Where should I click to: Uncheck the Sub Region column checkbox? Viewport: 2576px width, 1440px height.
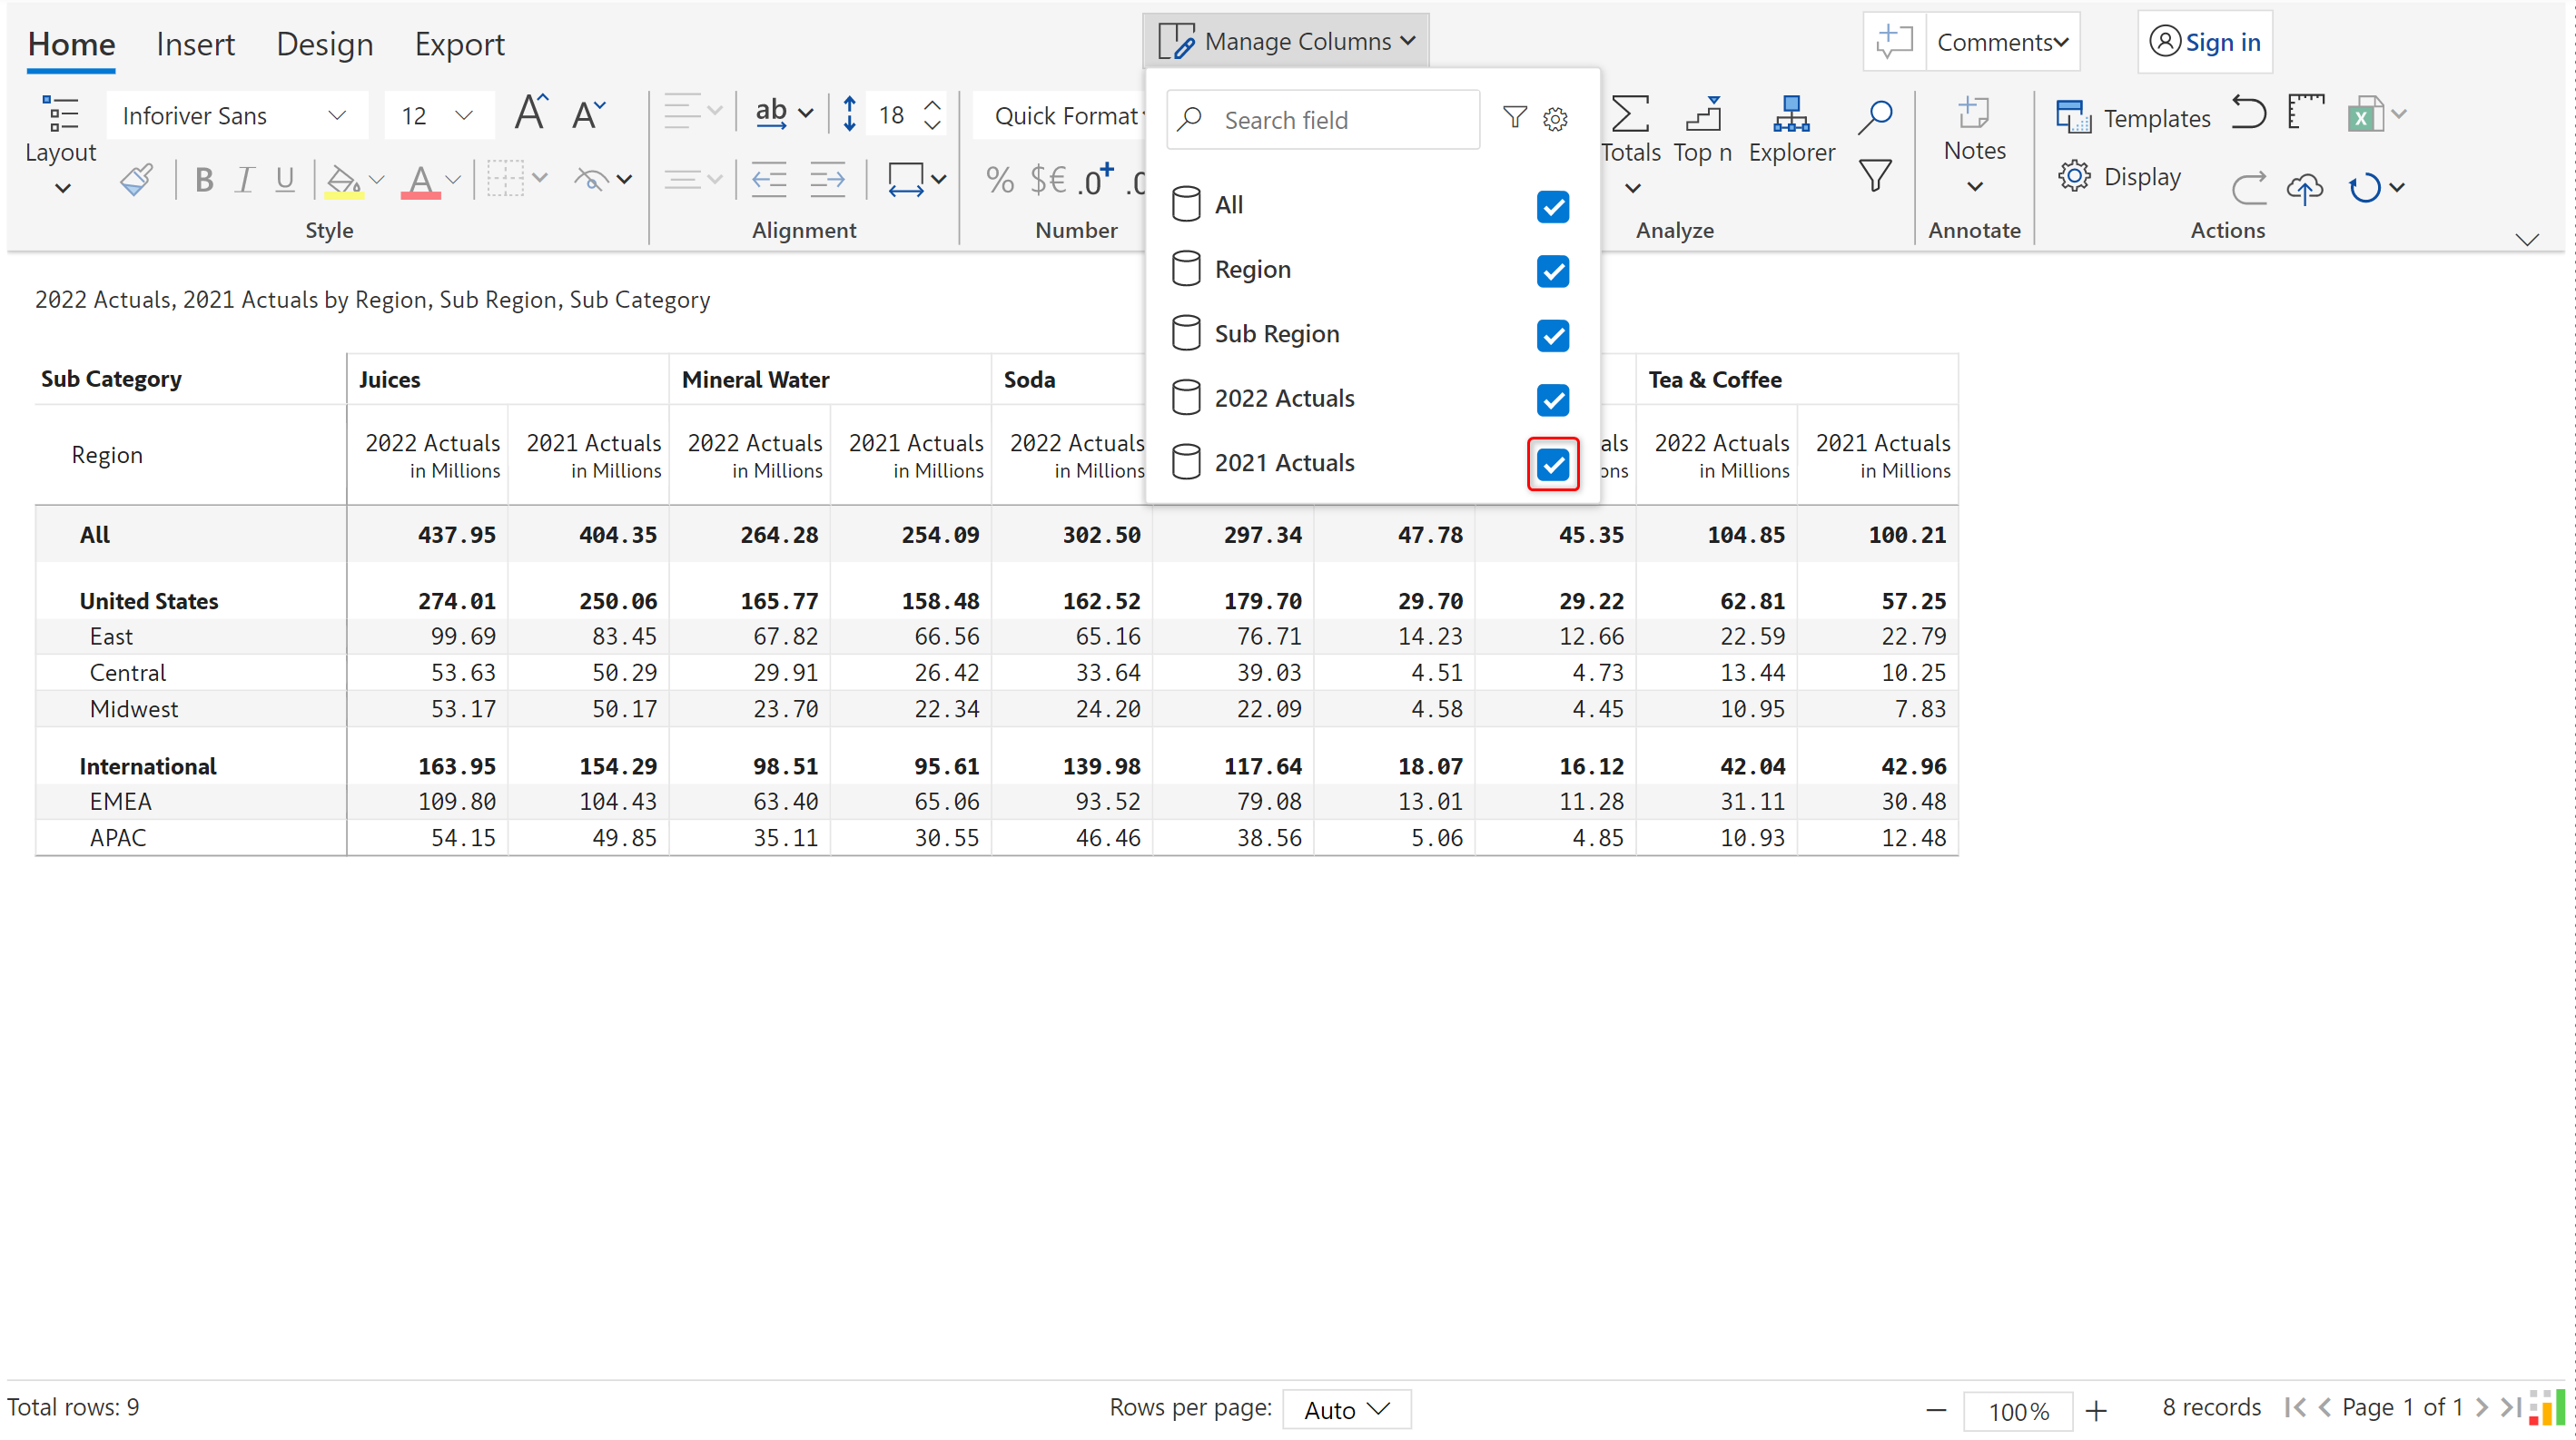(1552, 335)
